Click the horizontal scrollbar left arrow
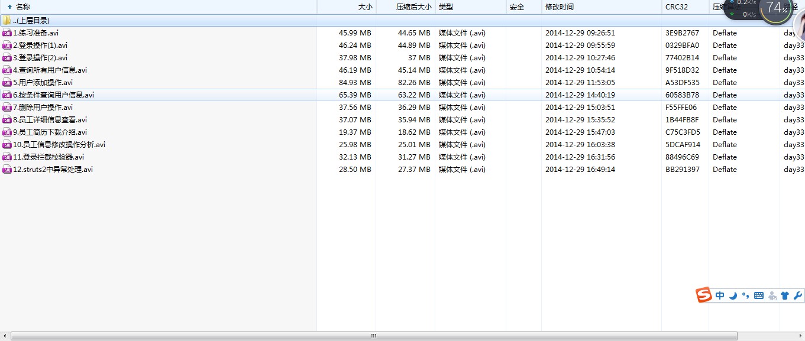 click(5, 336)
